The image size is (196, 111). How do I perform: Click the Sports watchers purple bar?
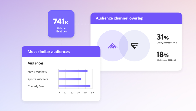coord(70,79)
